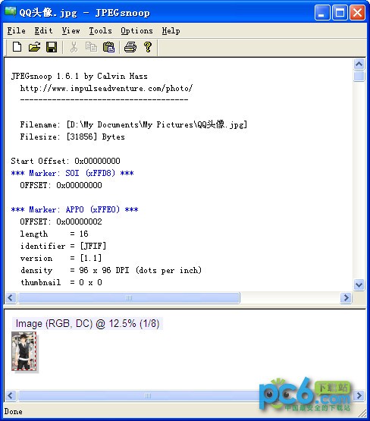Click the Filesize [31856] Bytes line
The width and height of the screenshot is (370, 421).
[73, 137]
